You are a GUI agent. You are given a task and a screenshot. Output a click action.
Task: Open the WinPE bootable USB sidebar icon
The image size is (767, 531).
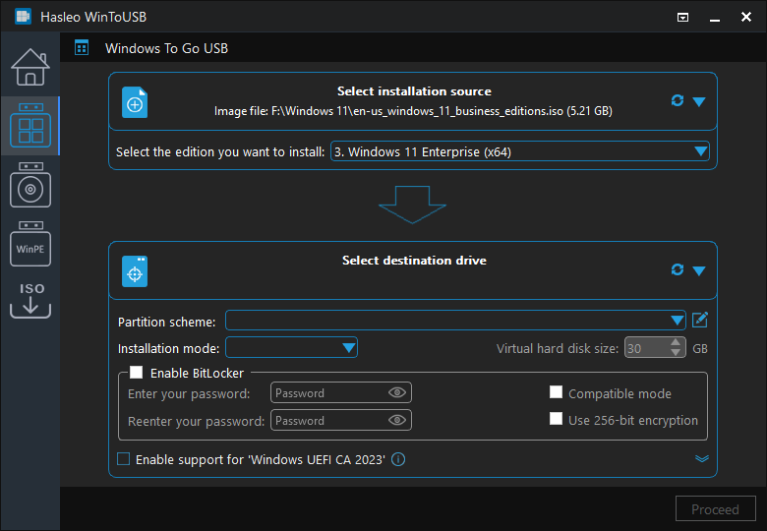tap(30, 244)
